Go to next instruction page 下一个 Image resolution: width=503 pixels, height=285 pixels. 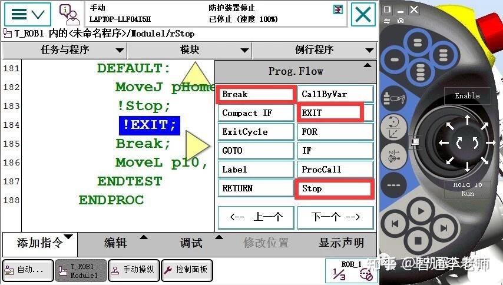pos(336,217)
